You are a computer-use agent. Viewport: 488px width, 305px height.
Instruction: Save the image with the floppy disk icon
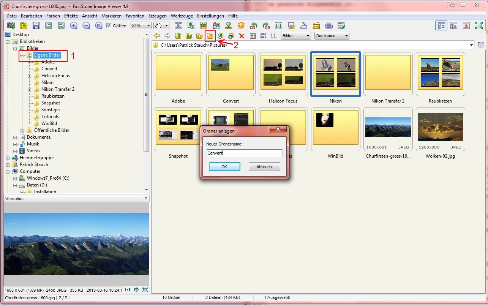tap(36, 25)
